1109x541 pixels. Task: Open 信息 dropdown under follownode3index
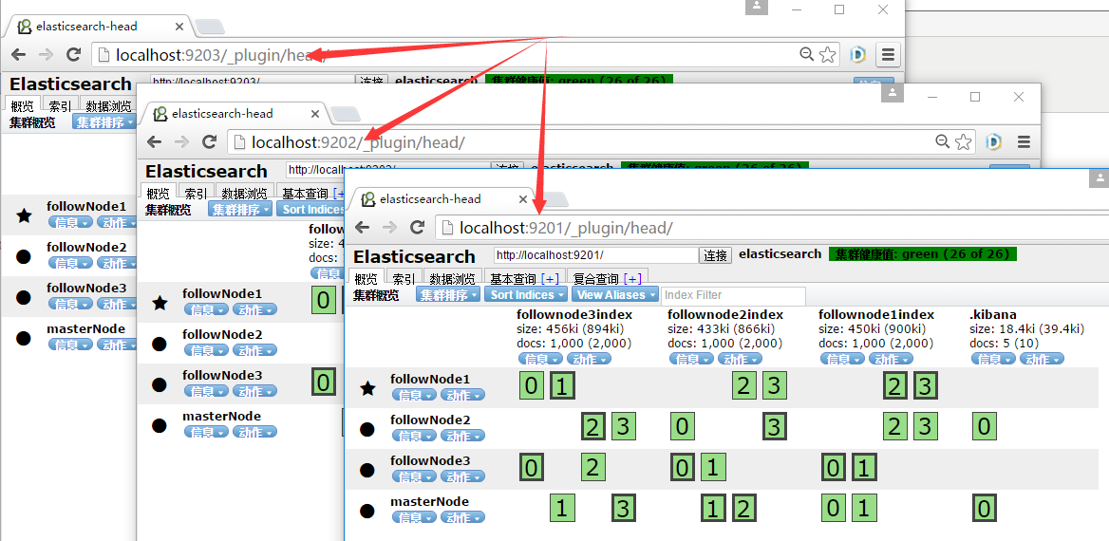[540, 359]
